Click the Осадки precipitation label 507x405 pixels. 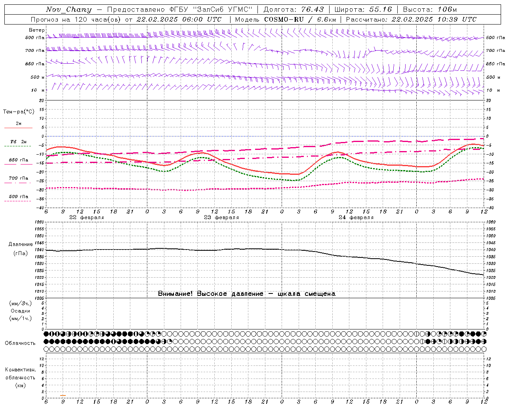20,311
